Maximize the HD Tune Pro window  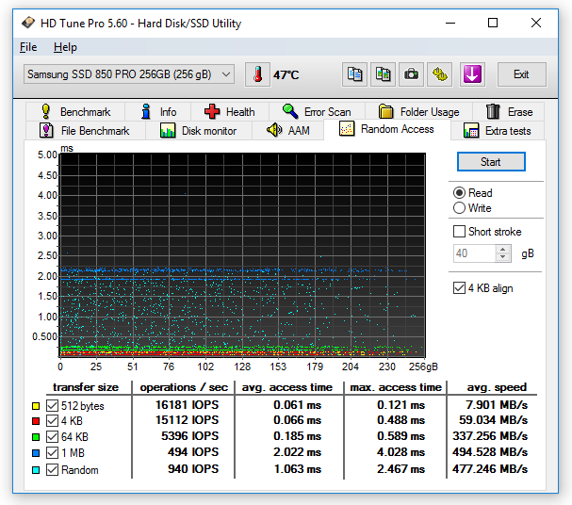pos(493,23)
